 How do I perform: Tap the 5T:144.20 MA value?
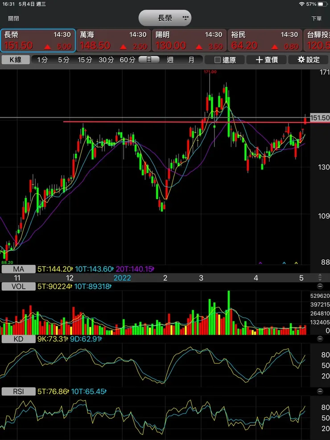coord(55,269)
